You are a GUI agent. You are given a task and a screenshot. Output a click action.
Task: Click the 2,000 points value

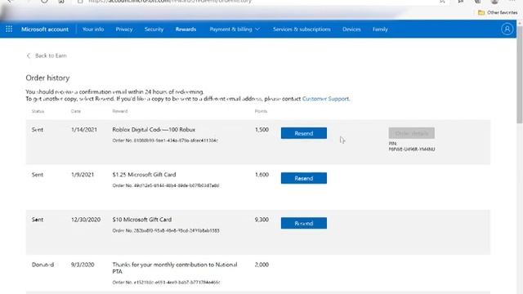tap(261, 265)
